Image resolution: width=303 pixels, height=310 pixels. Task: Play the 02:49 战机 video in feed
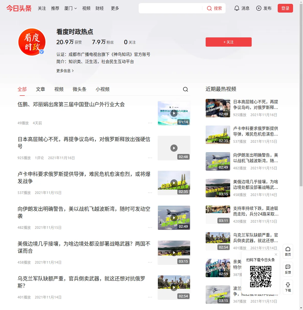(174, 218)
